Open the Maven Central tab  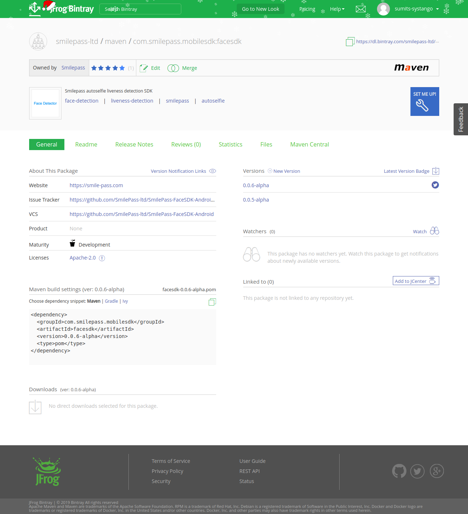(310, 144)
